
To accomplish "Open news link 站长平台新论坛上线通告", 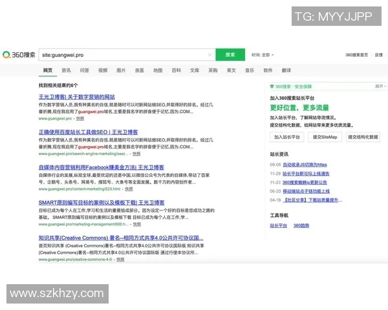I will pyautogui.click(x=306, y=174).
